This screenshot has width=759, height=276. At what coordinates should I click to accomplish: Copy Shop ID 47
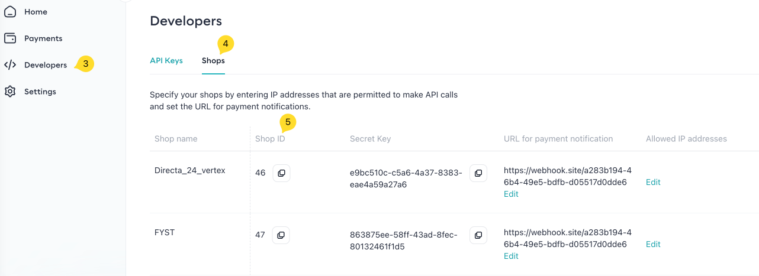pyautogui.click(x=281, y=235)
